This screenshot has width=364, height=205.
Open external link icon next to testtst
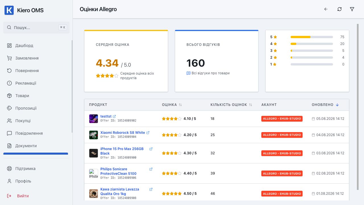[114, 116]
